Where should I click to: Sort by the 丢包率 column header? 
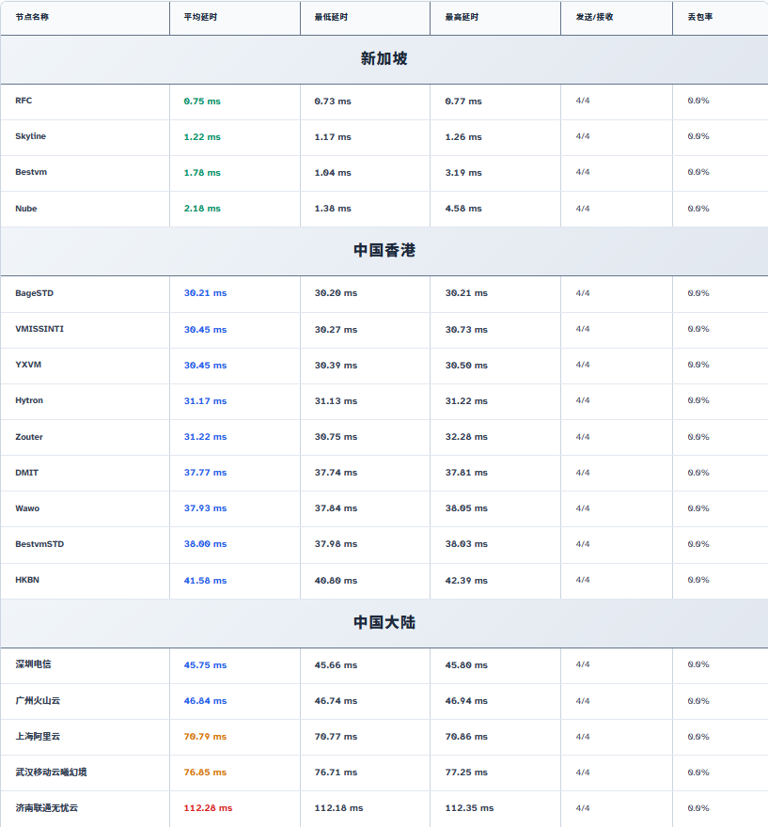(x=699, y=17)
